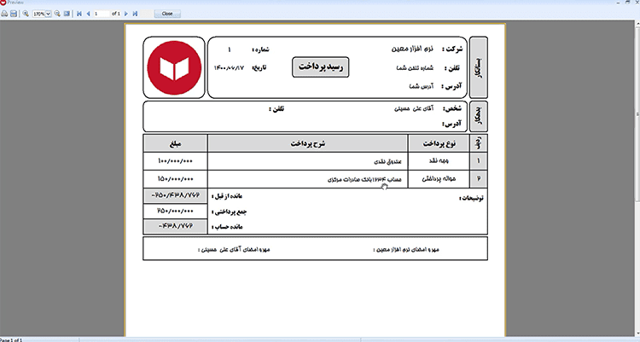Close the preview with the Close button
The width and height of the screenshot is (640, 342).
coord(167,14)
